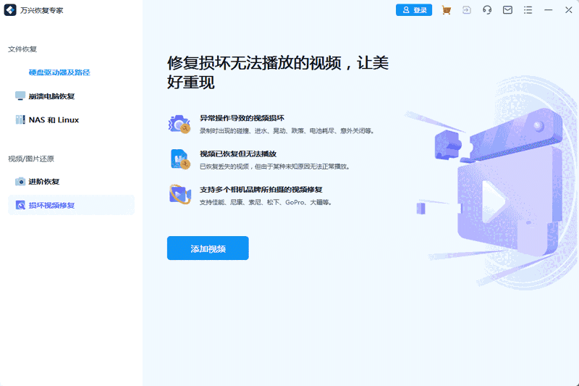This screenshot has height=386, width=579.
Task: Open the shopping cart icon
Action: click(x=446, y=10)
